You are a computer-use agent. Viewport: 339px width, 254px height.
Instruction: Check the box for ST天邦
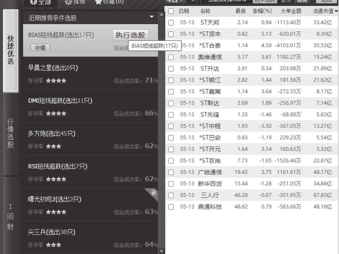click(171, 23)
